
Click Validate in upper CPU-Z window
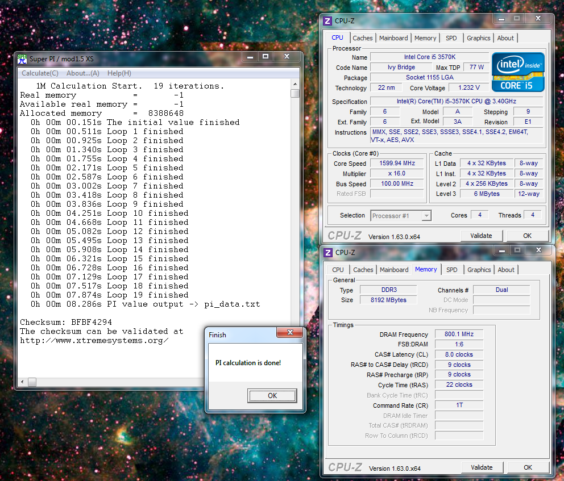coord(481,236)
